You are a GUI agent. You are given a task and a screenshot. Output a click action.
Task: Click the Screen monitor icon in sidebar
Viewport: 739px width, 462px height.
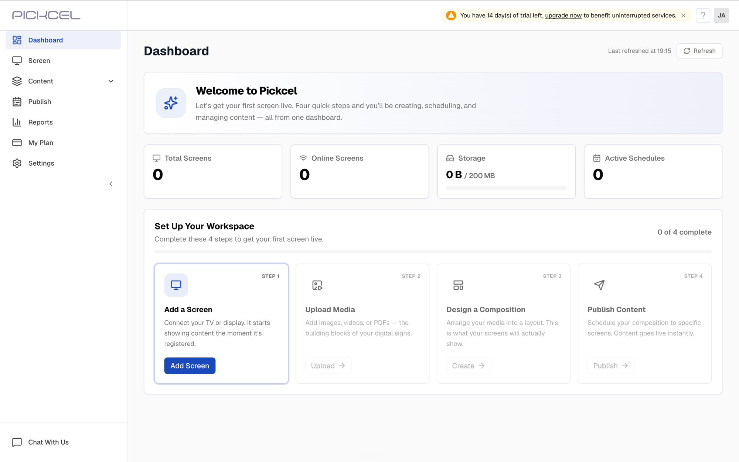pos(17,61)
